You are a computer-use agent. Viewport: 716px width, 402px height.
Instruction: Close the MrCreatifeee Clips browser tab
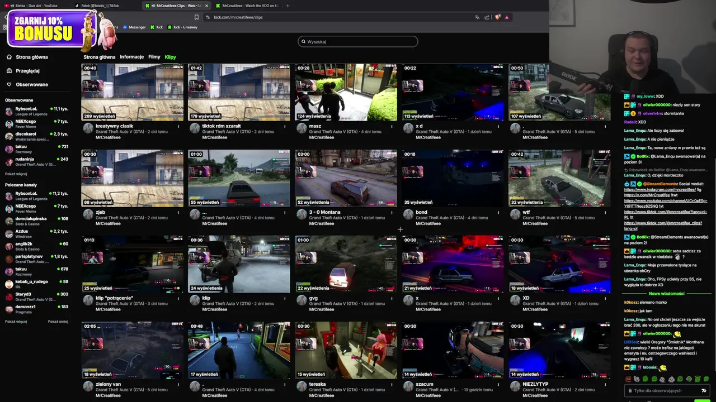206,6
